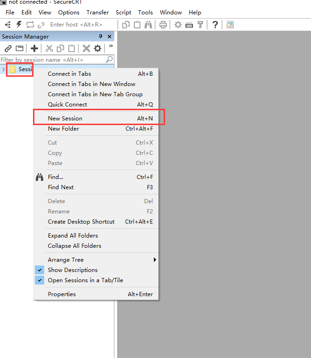Click the Quick Connect lightning bolt icon
This screenshot has width=311, height=358.
(19, 25)
